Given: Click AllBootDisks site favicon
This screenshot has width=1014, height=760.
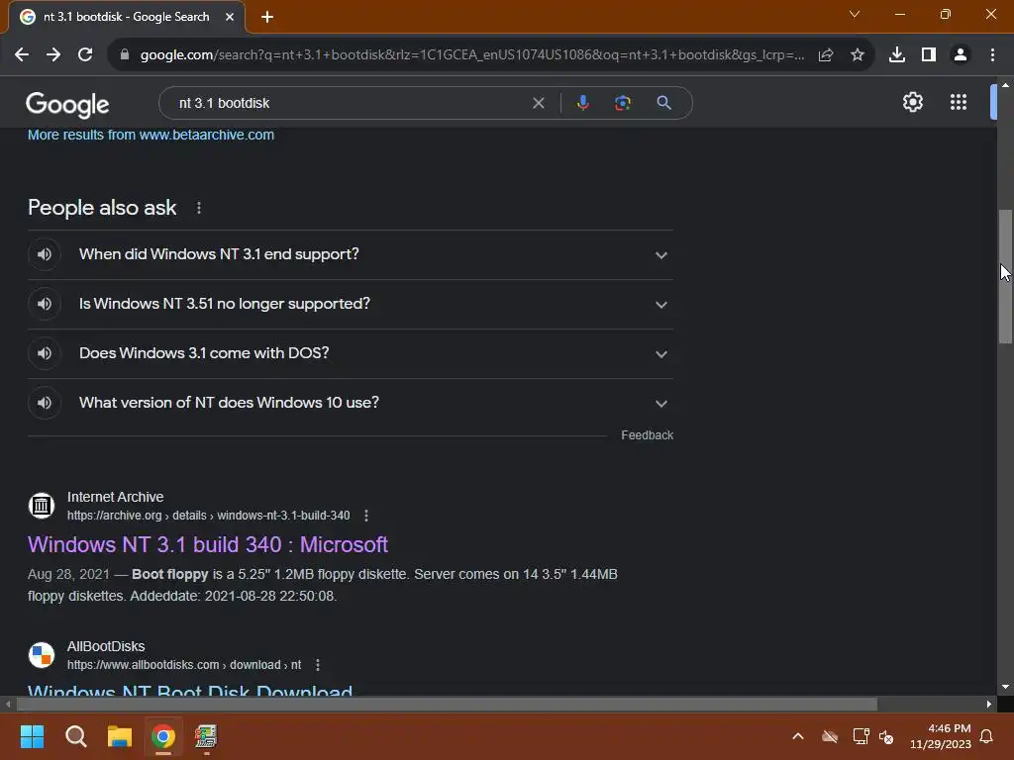Looking at the screenshot, I should 42,655.
